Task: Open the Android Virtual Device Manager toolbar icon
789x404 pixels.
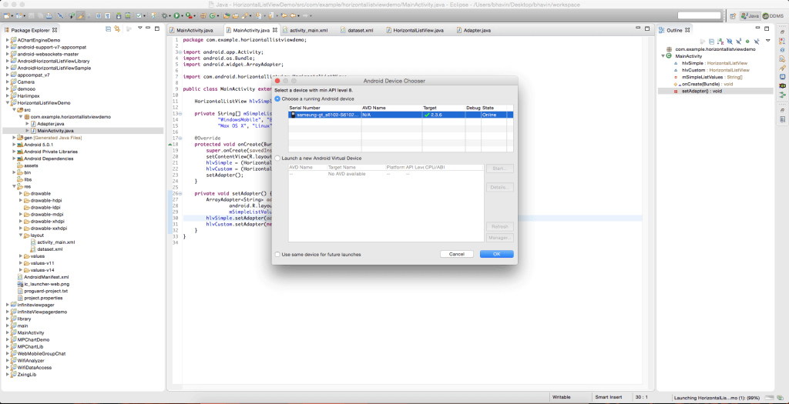Action: [x=128, y=16]
